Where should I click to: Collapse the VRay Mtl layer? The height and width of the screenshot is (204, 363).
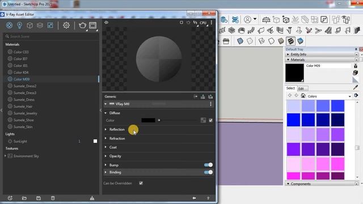pos(105,104)
